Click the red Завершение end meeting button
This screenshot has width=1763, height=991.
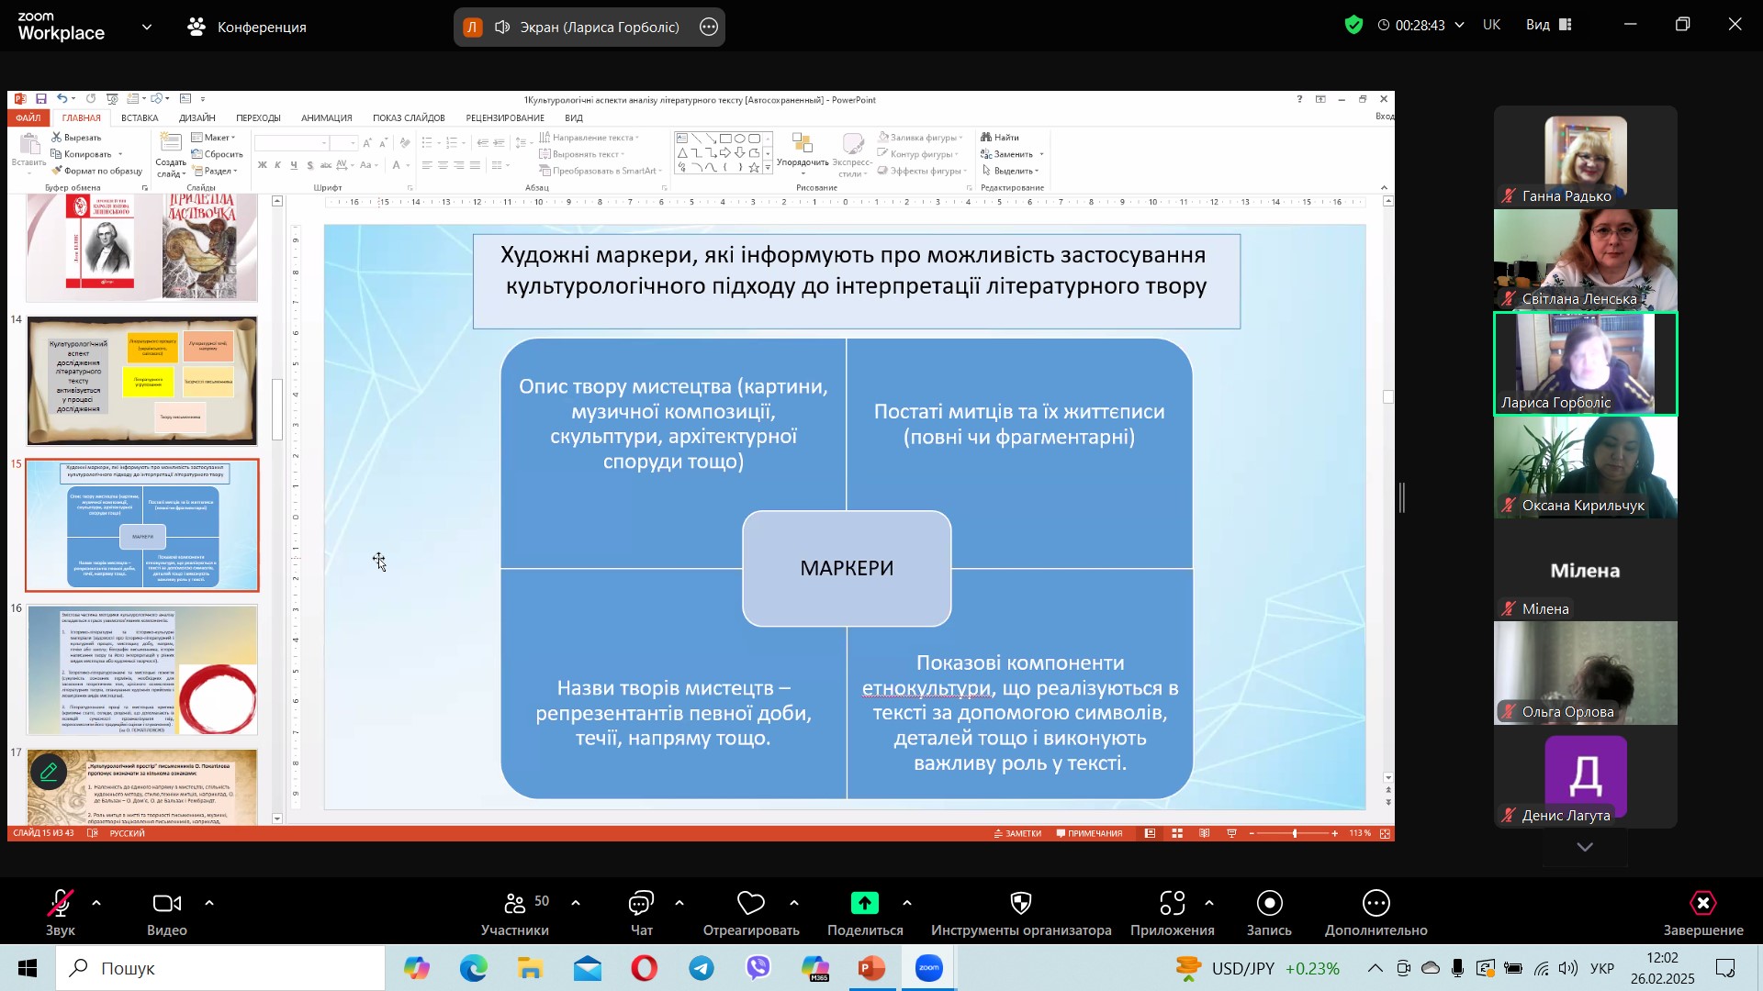(x=1703, y=914)
